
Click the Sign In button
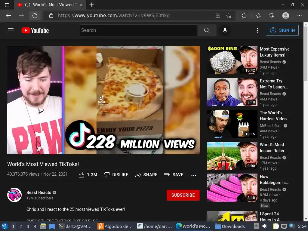click(282, 30)
